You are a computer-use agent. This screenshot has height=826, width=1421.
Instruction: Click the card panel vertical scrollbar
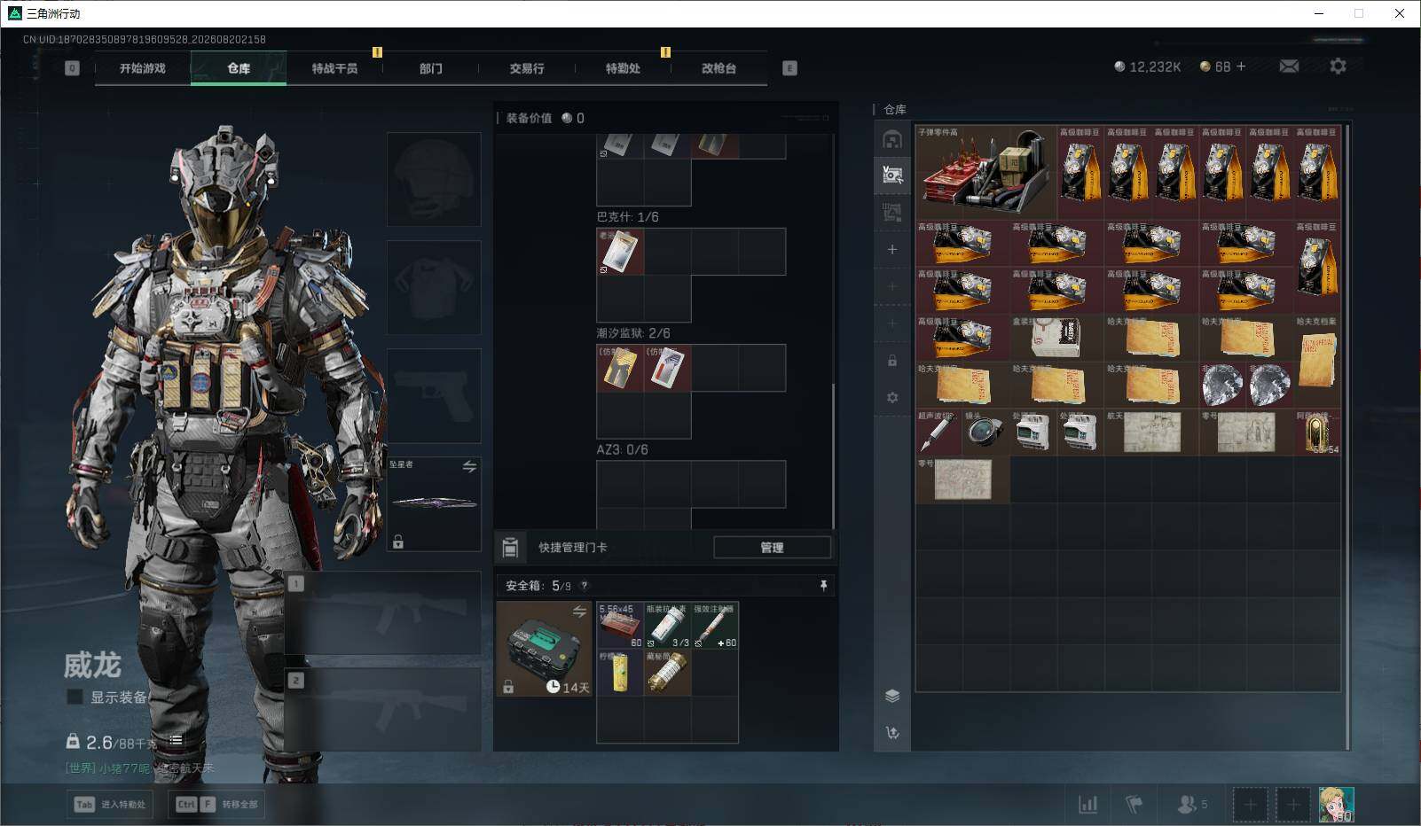[x=833, y=455]
